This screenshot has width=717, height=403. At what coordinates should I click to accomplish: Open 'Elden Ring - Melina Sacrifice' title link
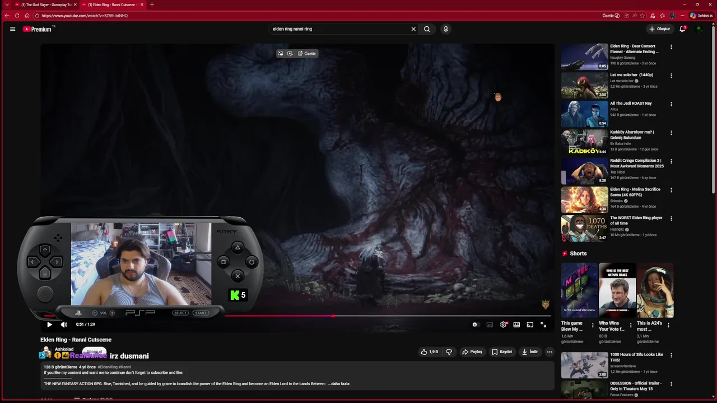pyautogui.click(x=635, y=192)
